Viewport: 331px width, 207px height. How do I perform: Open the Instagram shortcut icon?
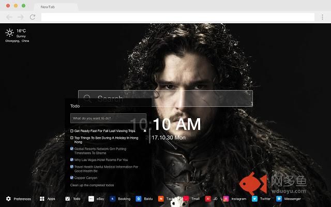click(226, 199)
